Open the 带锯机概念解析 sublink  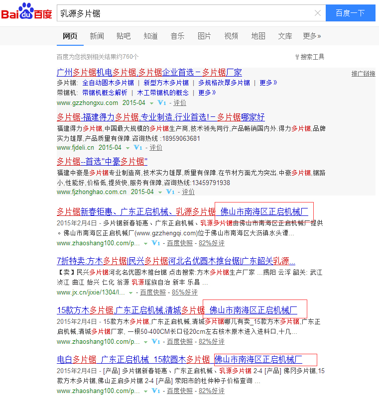pos(105,93)
